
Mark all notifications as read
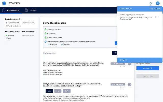155,9
